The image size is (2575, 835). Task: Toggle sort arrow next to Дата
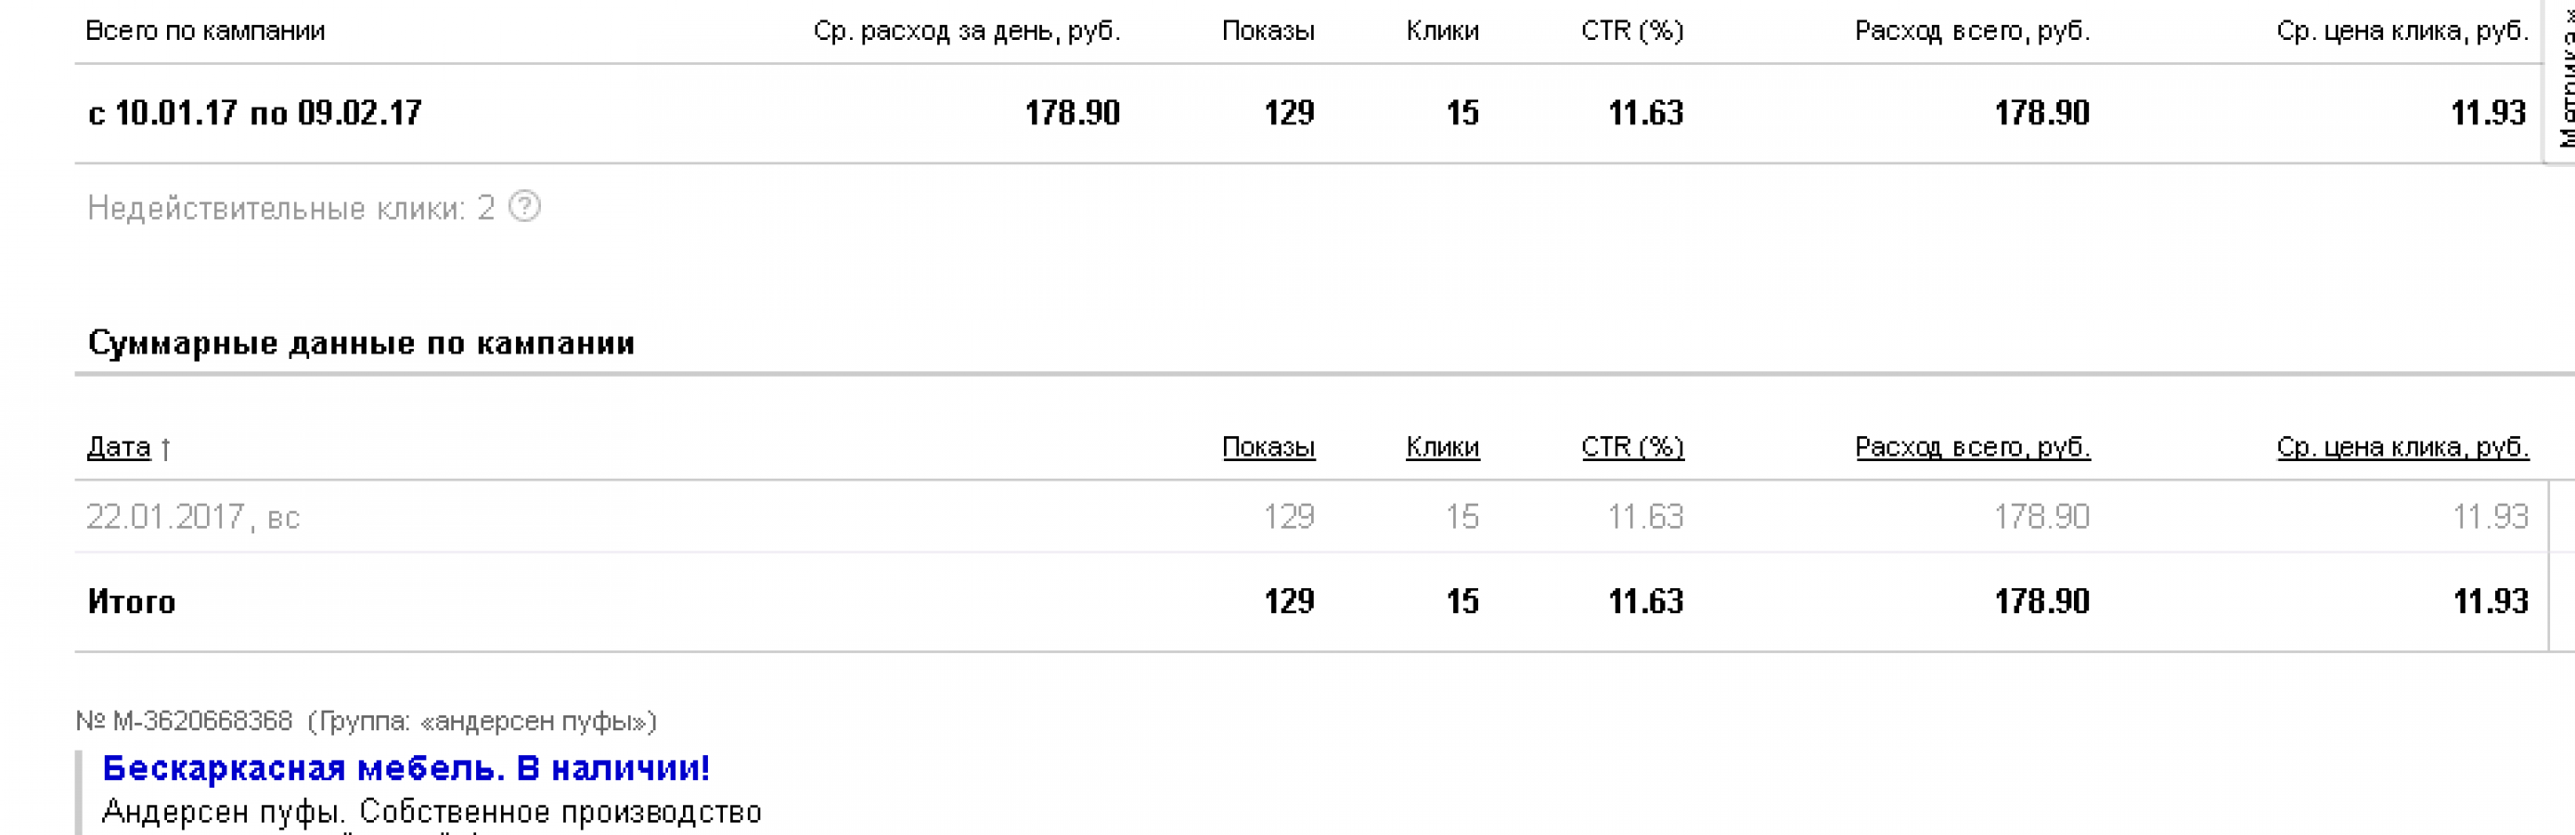(166, 448)
